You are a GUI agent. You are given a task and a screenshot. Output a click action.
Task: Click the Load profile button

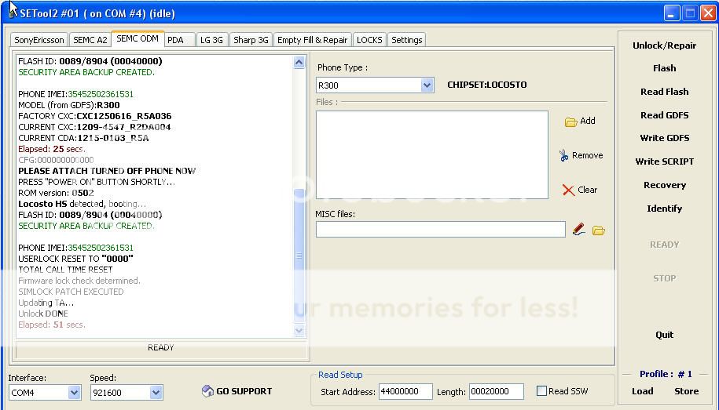tap(643, 390)
